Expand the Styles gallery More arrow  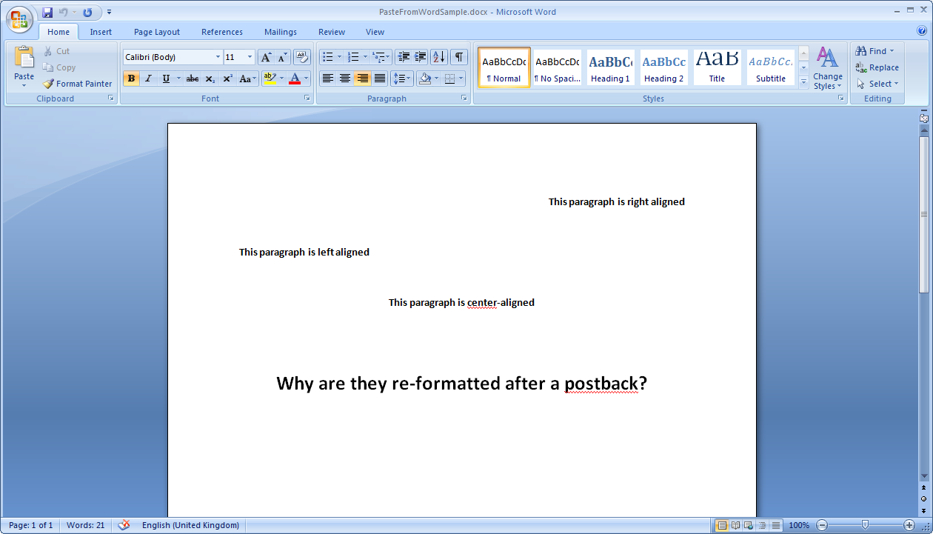(803, 81)
